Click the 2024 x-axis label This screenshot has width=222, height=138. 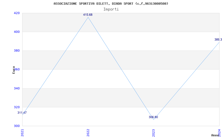pyautogui.click(x=219, y=133)
